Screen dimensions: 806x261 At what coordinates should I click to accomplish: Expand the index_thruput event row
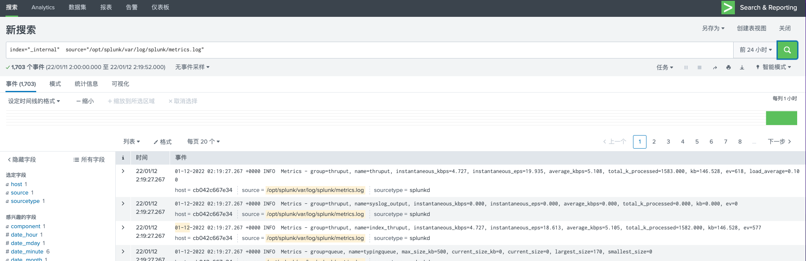tap(123, 227)
